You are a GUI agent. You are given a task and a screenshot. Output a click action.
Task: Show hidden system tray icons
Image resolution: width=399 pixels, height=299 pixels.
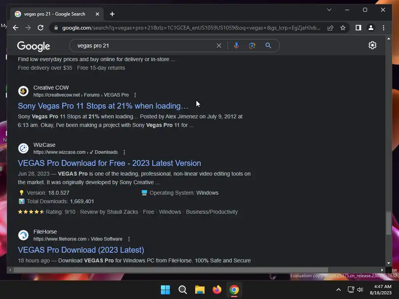pyautogui.click(x=339, y=290)
